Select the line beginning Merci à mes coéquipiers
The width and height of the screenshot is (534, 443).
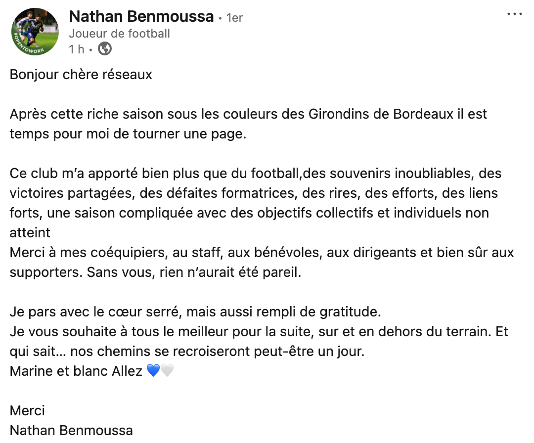262,252
